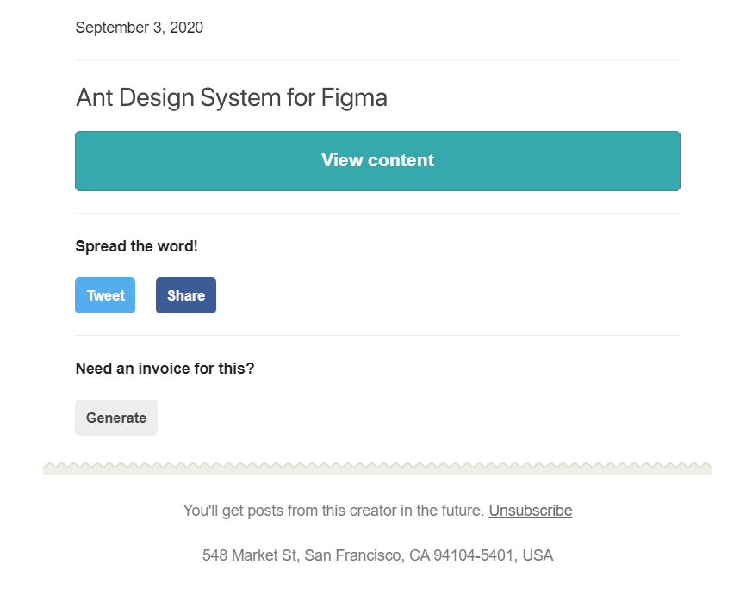Screen dimensions: 746x589
Task: Click the Ant Design System for Figma title
Action: (x=232, y=98)
